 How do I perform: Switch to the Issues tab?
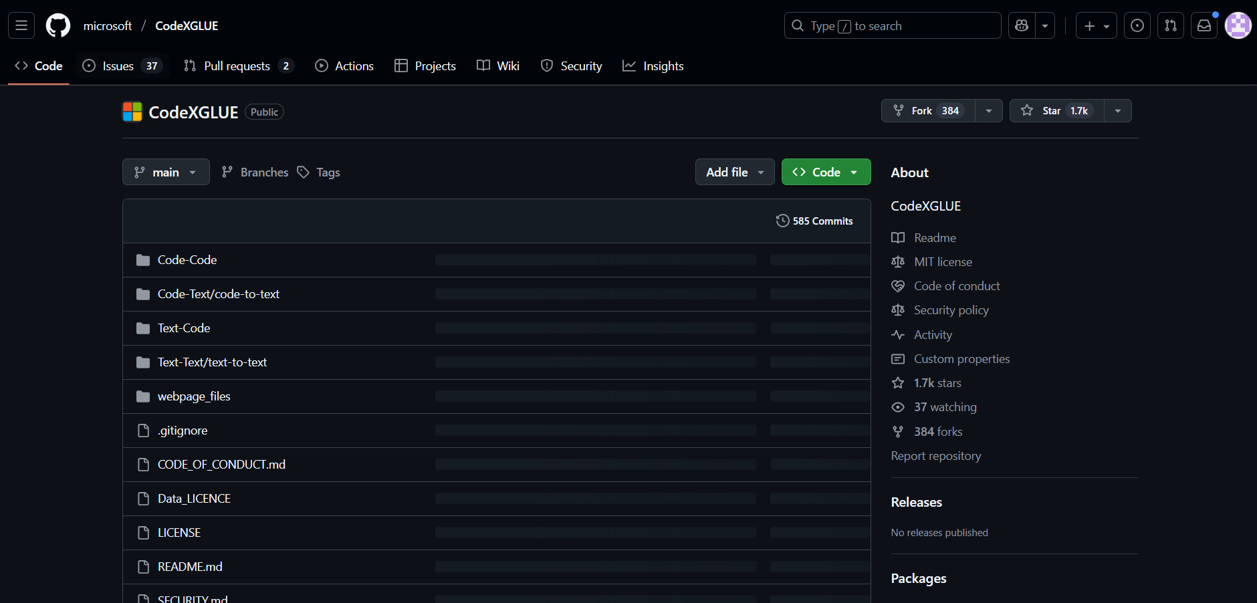122,66
